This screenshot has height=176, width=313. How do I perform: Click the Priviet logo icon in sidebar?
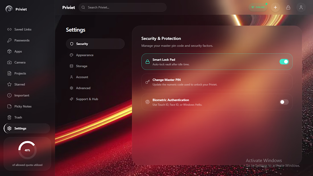coord(9,9)
